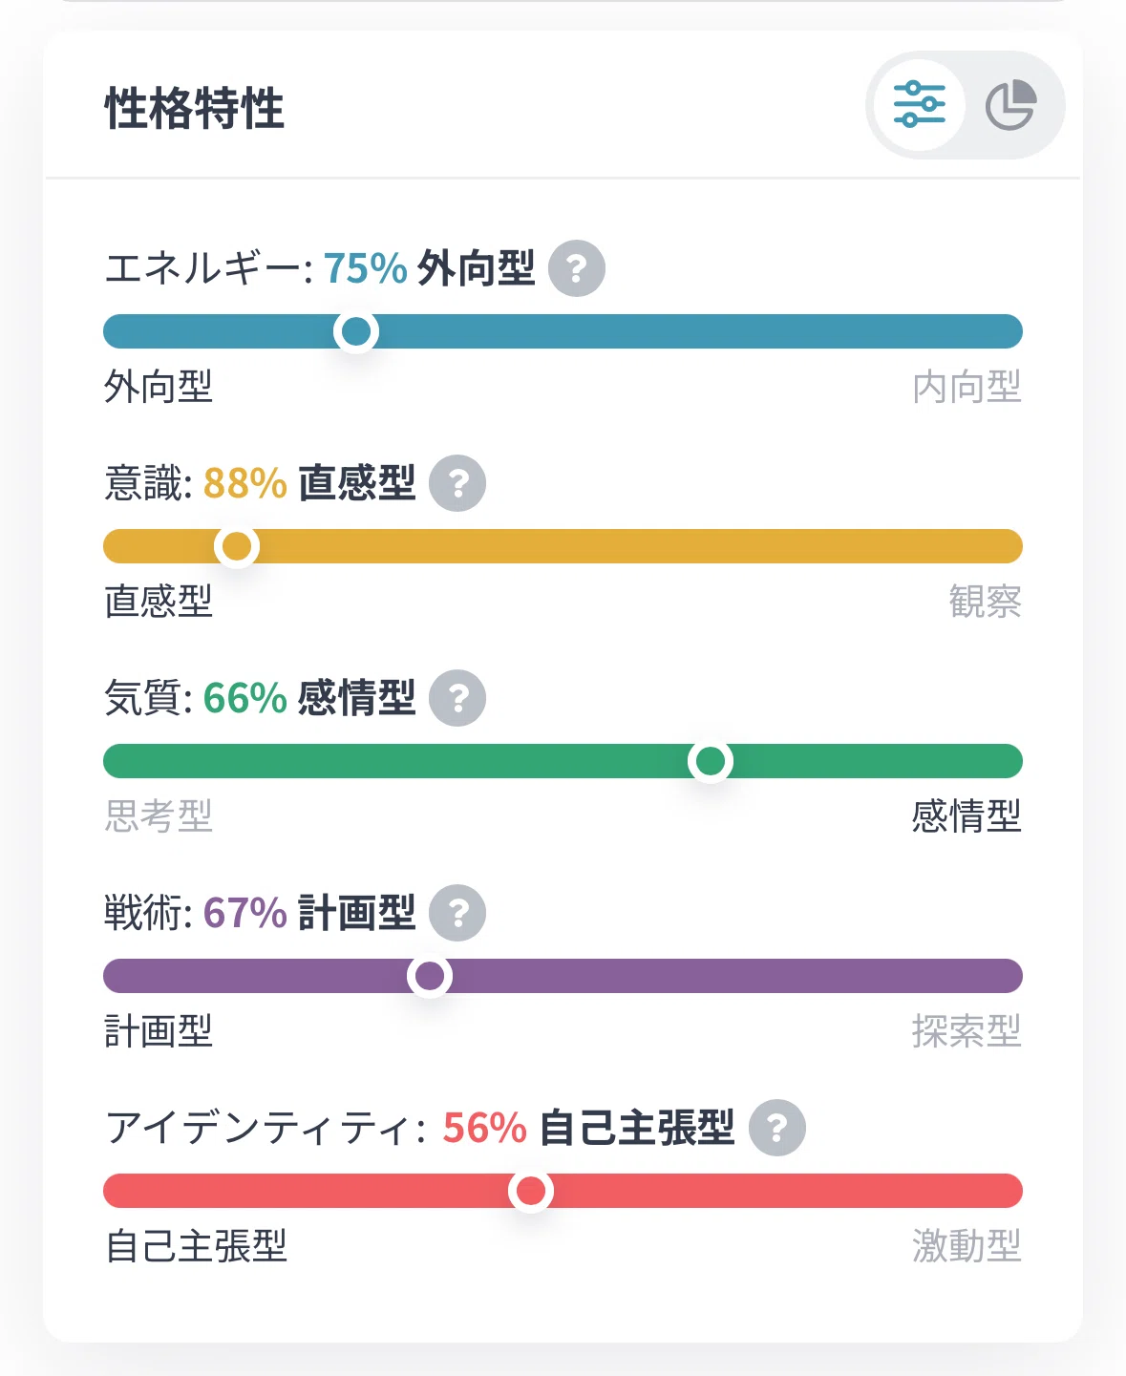Click the 激動型 label under red bar
This screenshot has height=1376, width=1126.
coord(967,1246)
